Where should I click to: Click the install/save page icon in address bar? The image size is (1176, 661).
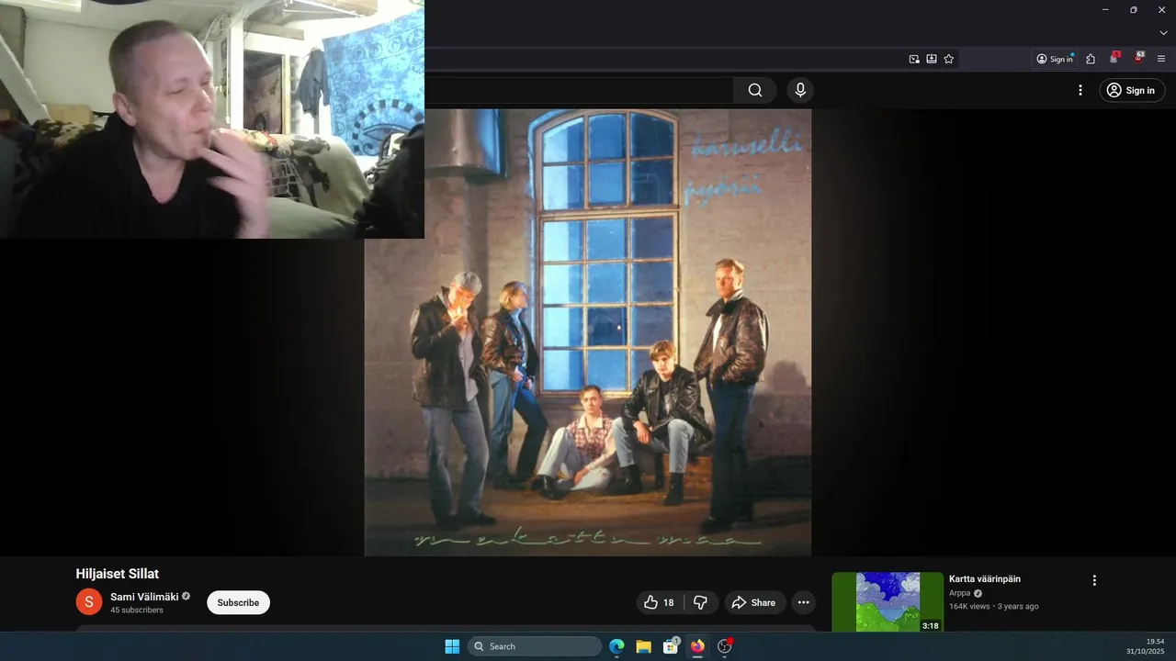coord(932,59)
